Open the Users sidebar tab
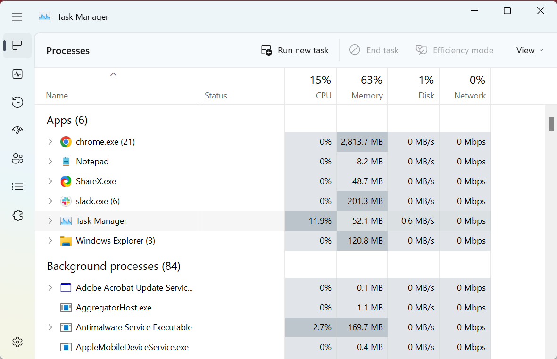This screenshot has height=359, width=557. (x=17, y=158)
